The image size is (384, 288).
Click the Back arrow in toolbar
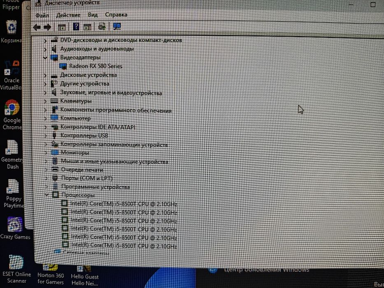(x=37, y=27)
